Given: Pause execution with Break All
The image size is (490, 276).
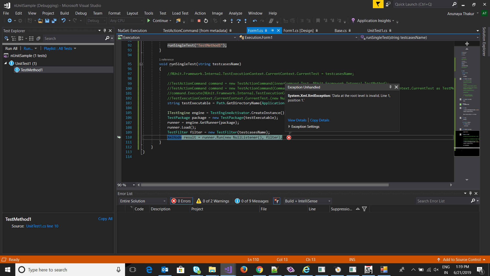Looking at the screenshot, I should [193, 20].
